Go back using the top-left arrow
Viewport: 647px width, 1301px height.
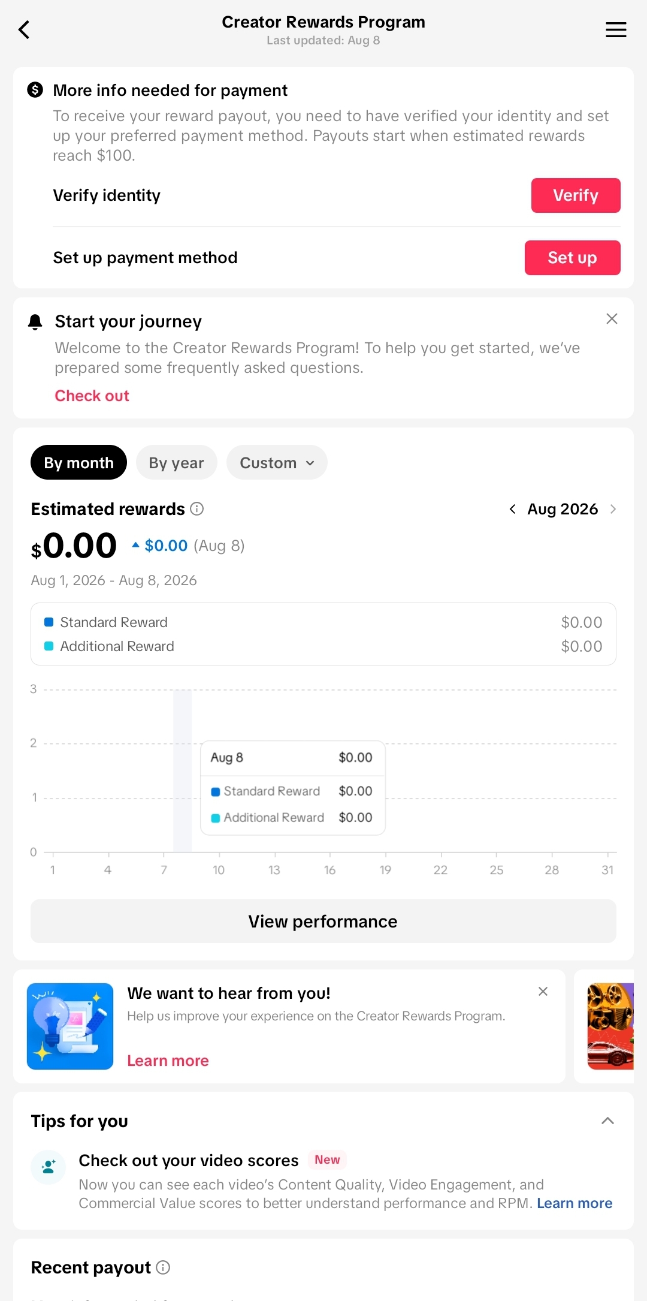tap(24, 29)
